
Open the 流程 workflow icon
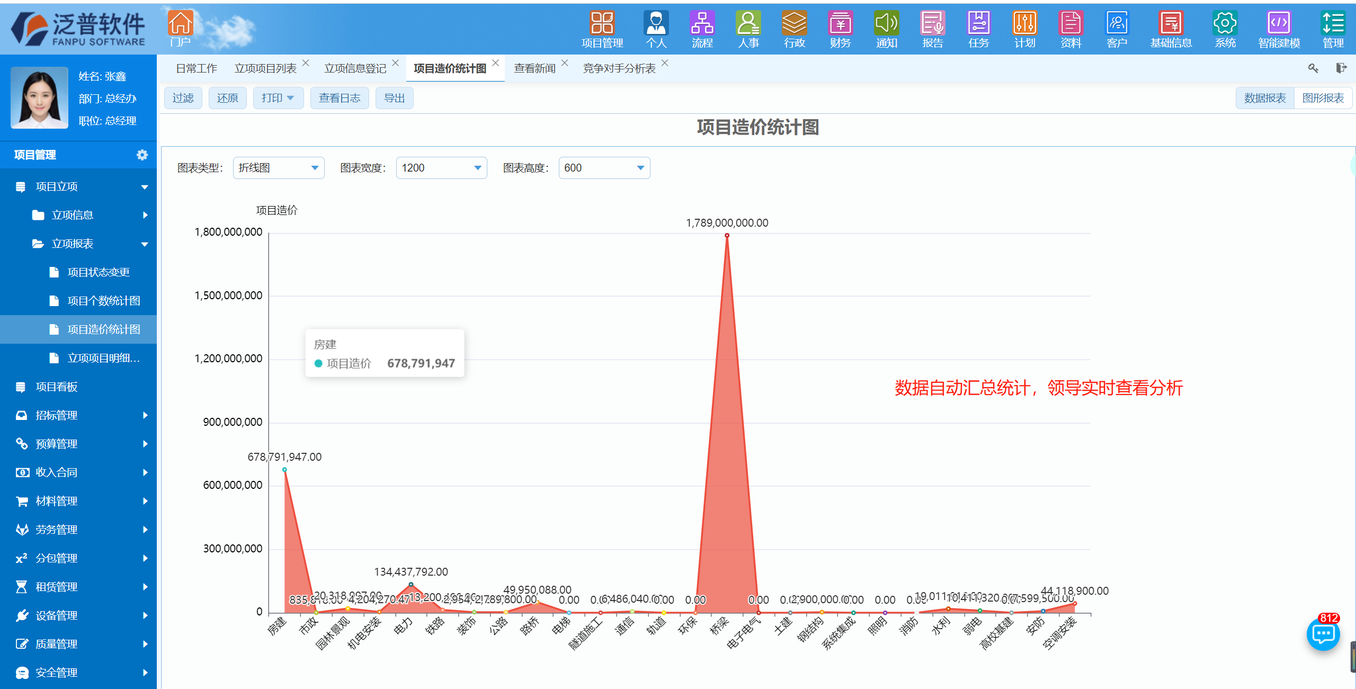click(x=702, y=30)
